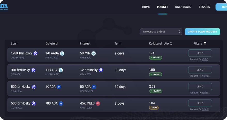Go to the Home nav tab
This screenshot has width=227, height=120.
coord(146,7)
